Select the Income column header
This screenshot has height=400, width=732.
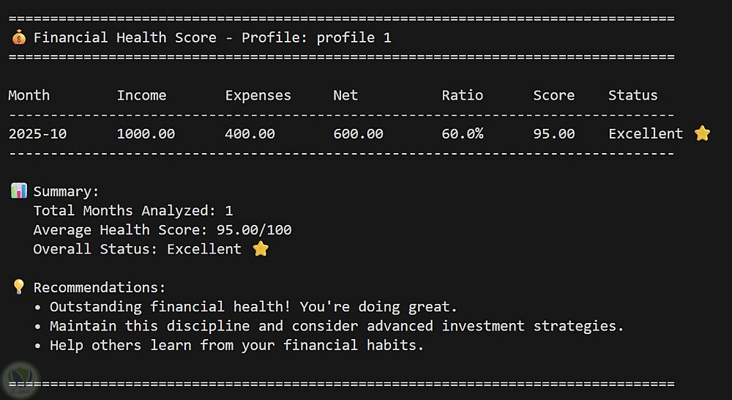tap(141, 95)
